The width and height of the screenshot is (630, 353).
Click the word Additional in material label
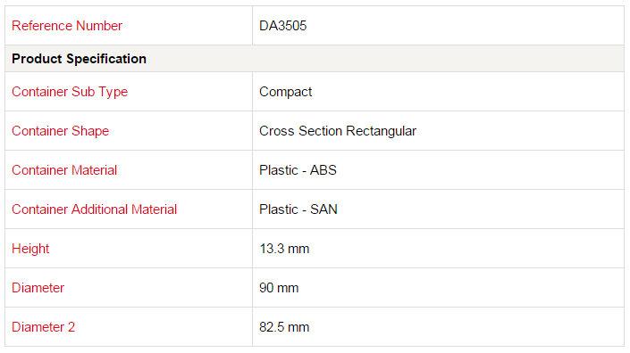tap(100, 209)
